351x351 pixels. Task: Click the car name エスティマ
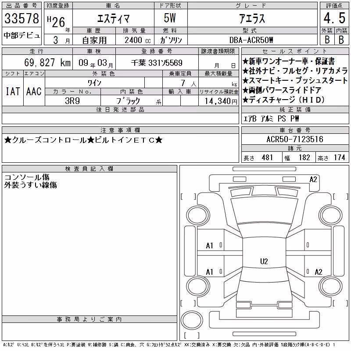[x=113, y=18]
